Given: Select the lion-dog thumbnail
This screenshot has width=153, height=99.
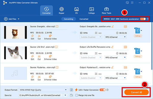Looking at the screenshot, I should [x=15, y=32].
